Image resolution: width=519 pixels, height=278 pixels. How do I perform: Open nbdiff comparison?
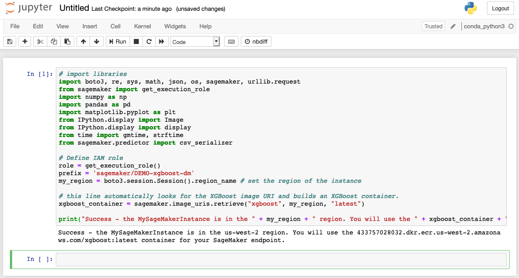256,41
